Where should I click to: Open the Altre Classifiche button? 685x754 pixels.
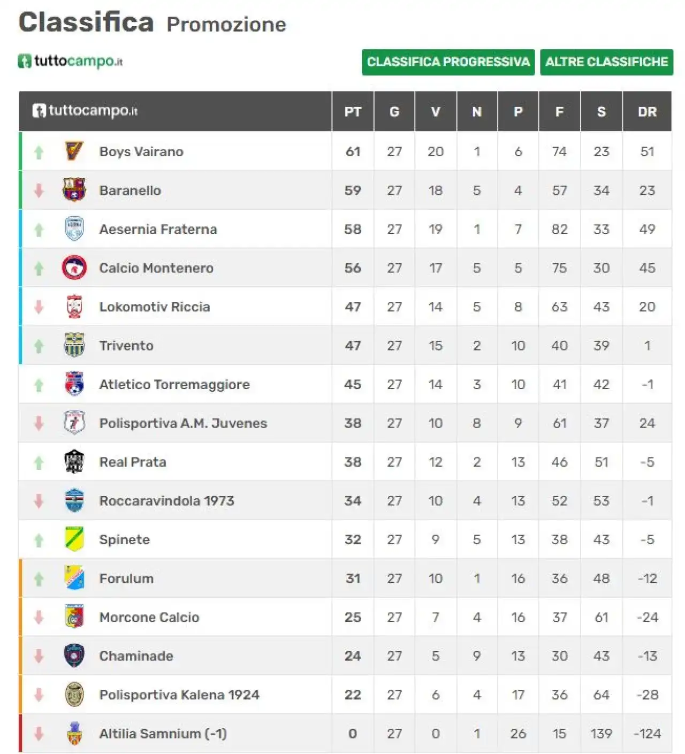[606, 62]
